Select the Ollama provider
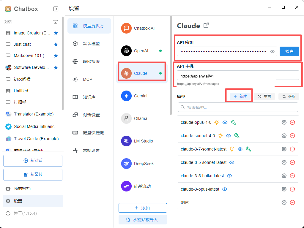 click(x=143, y=118)
